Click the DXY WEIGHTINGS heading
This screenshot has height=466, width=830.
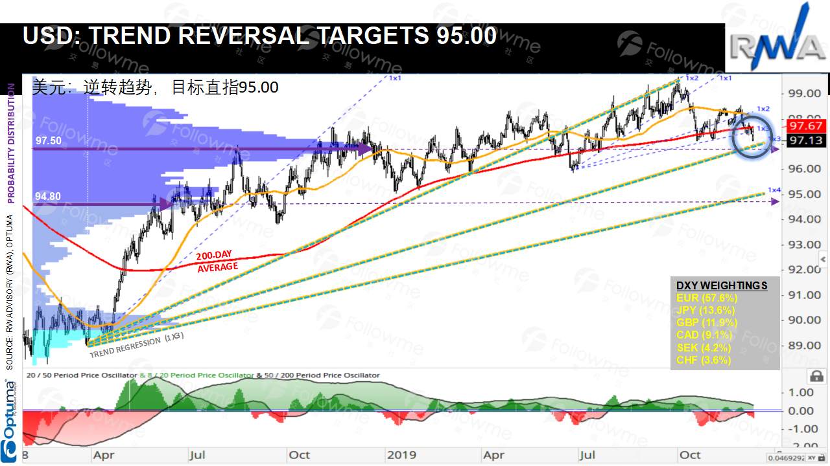point(722,285)
